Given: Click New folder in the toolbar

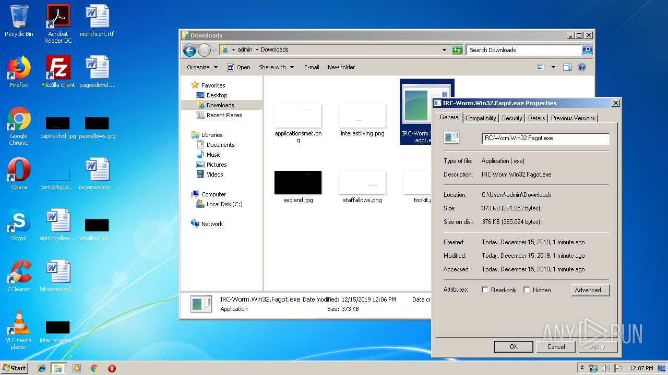Looking at the screenshot, I should click(341, 67).
